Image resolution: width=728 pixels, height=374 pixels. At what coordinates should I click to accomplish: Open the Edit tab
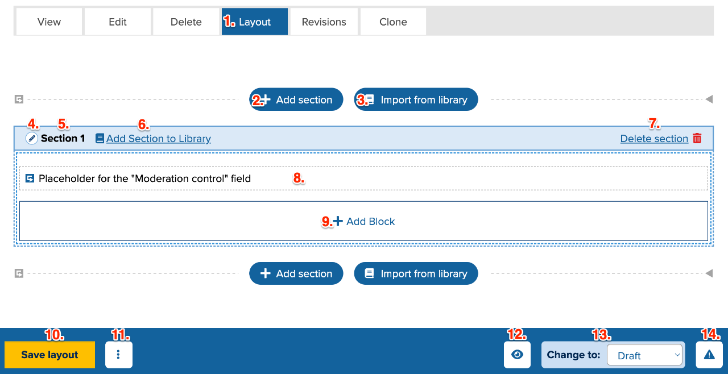coord(118,22)
